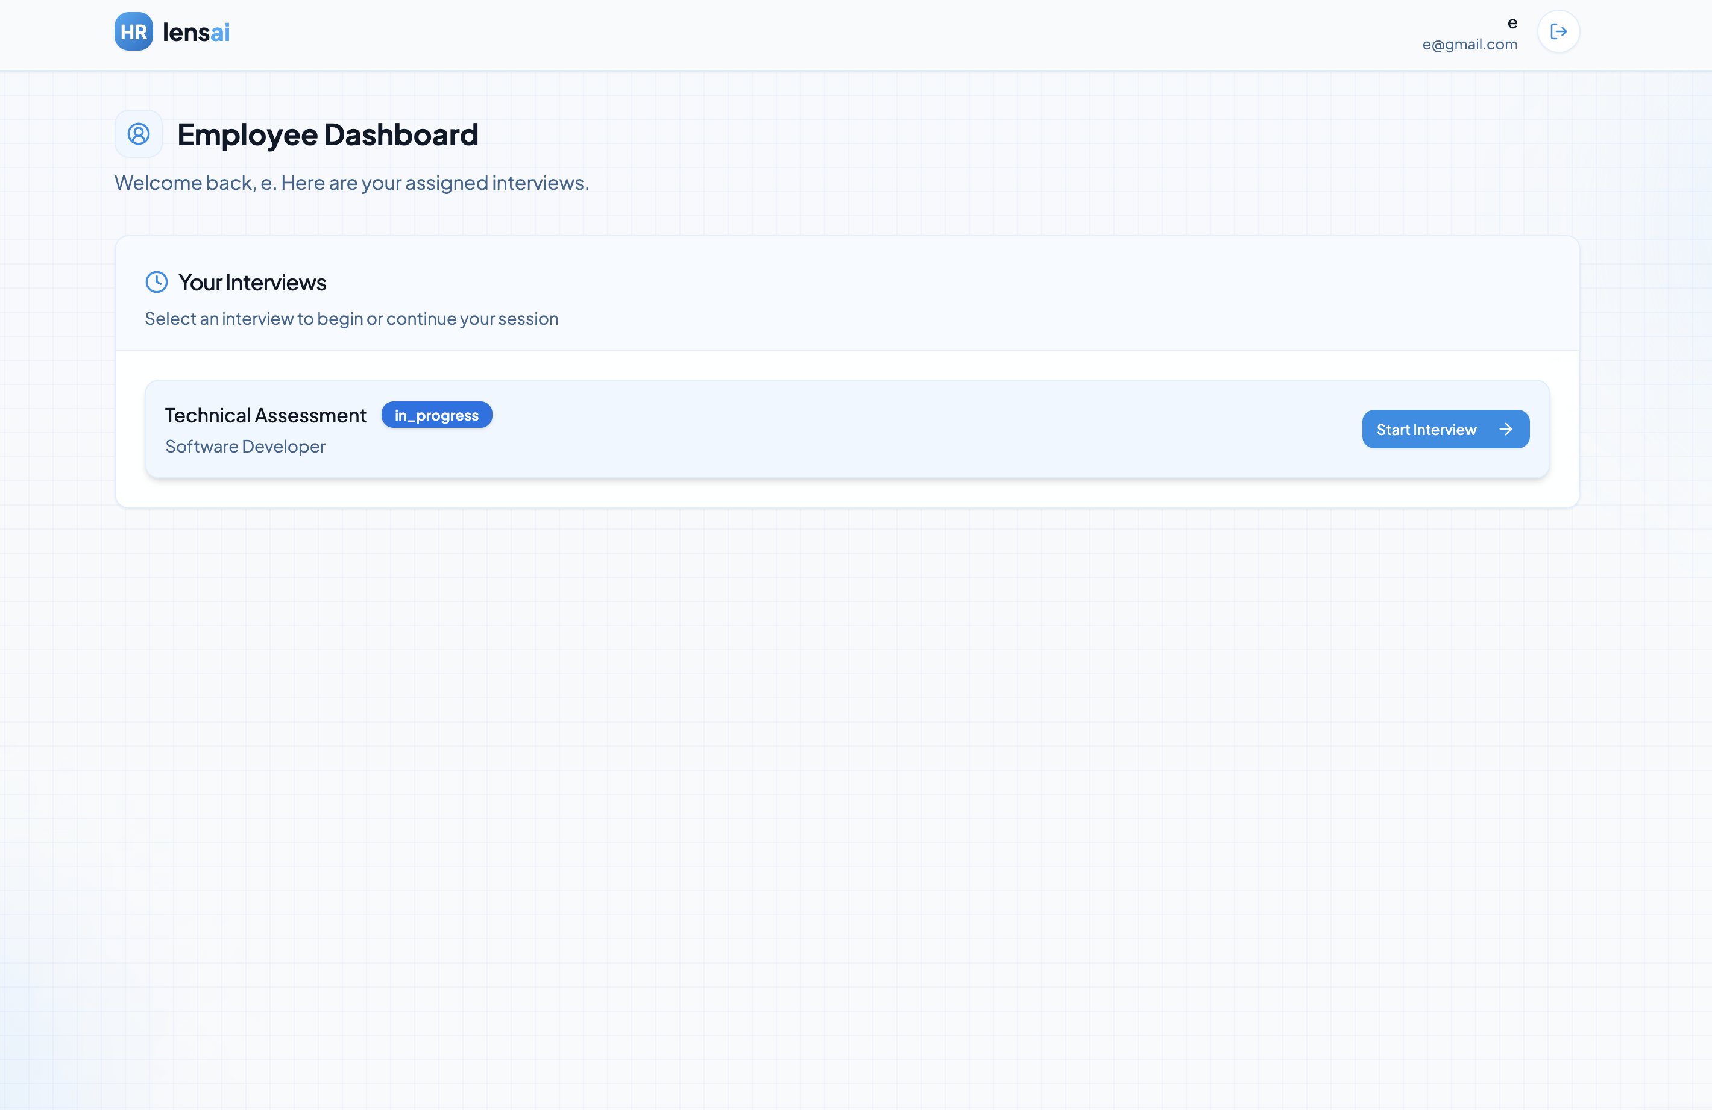Click the logout icon button
The height and width of the screenshot is (1110, 1712).
click(x=1558, y=31)
